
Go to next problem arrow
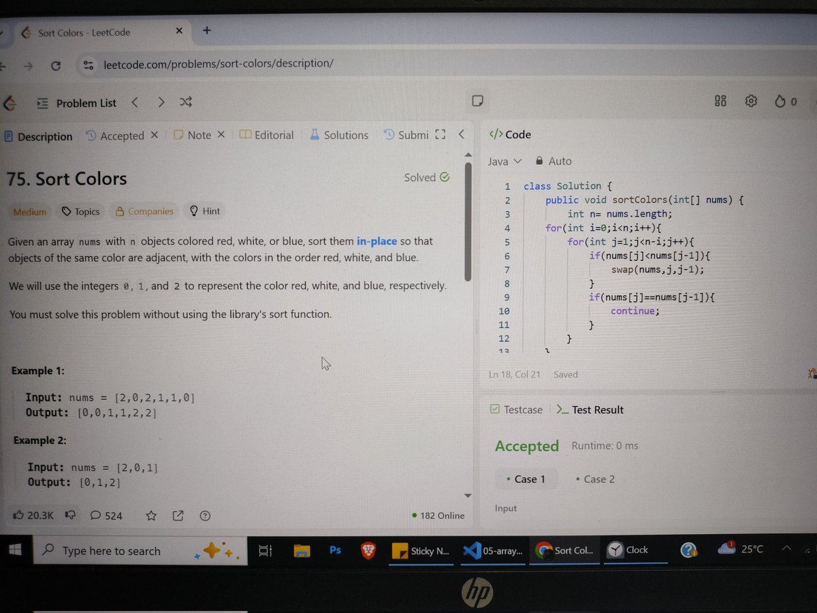(161, 103)
